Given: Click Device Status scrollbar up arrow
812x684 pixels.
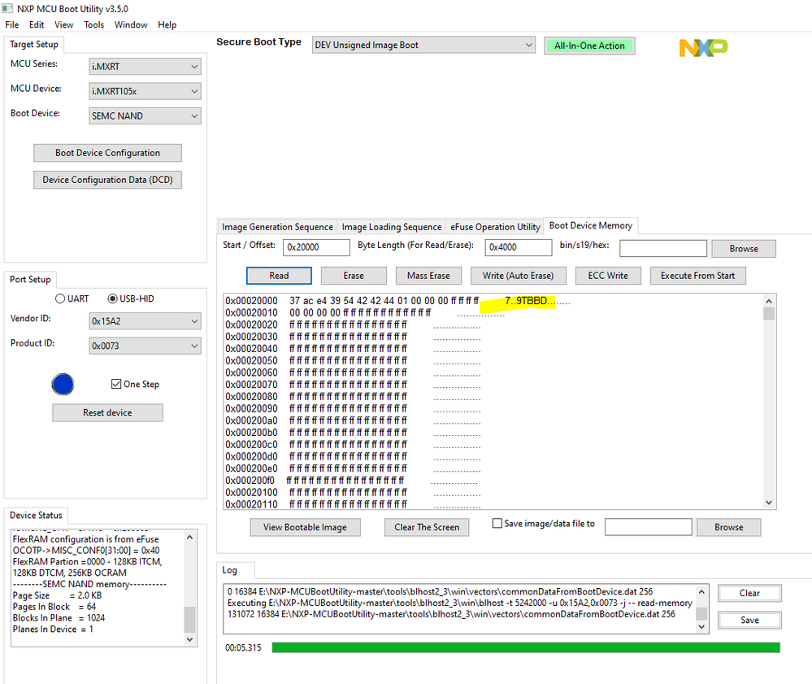Looking at the screenshot, I should 189,538.
